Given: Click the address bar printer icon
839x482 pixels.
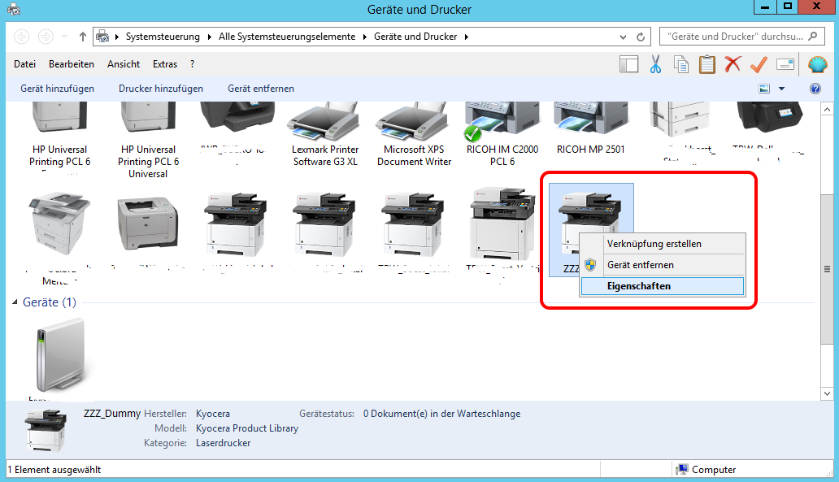Looking at the screenshot, I should 102,37.
